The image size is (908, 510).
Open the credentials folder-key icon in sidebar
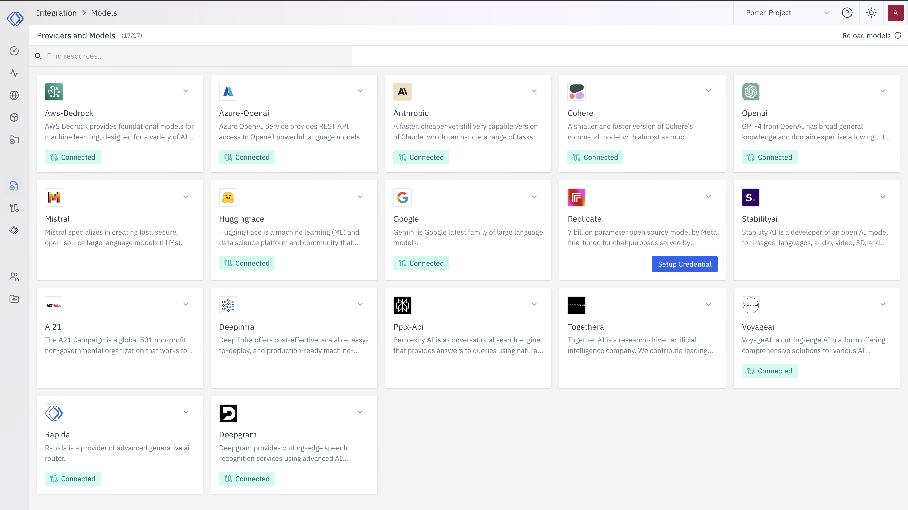coord(14,298)
